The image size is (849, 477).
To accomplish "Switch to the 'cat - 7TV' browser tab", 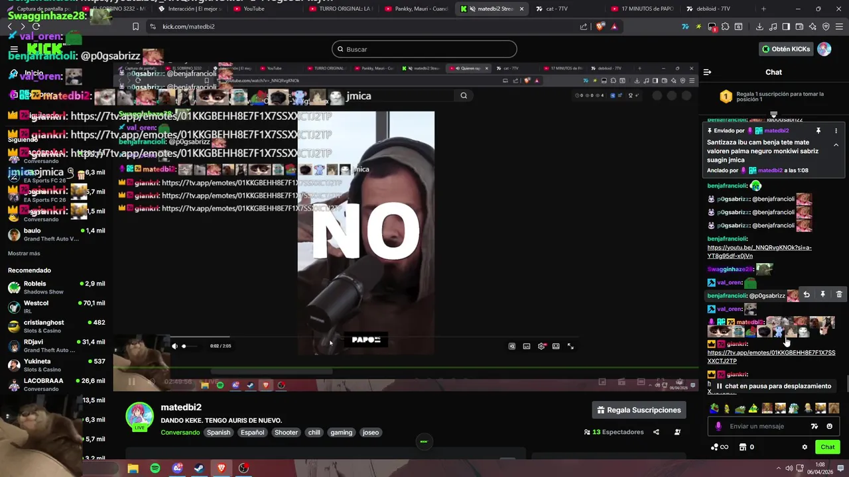I will [x=556, y=9].
